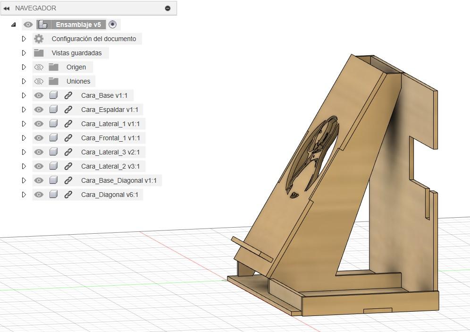Click the component cube icon of Cara_Base v1:1
This screenshot has height=332, width=470.
tap(53, 95)
